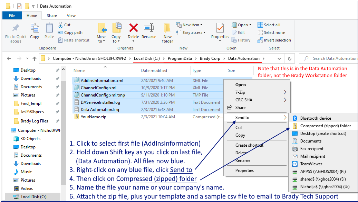Select the YourName.zip file

click(x=93, y=117)
